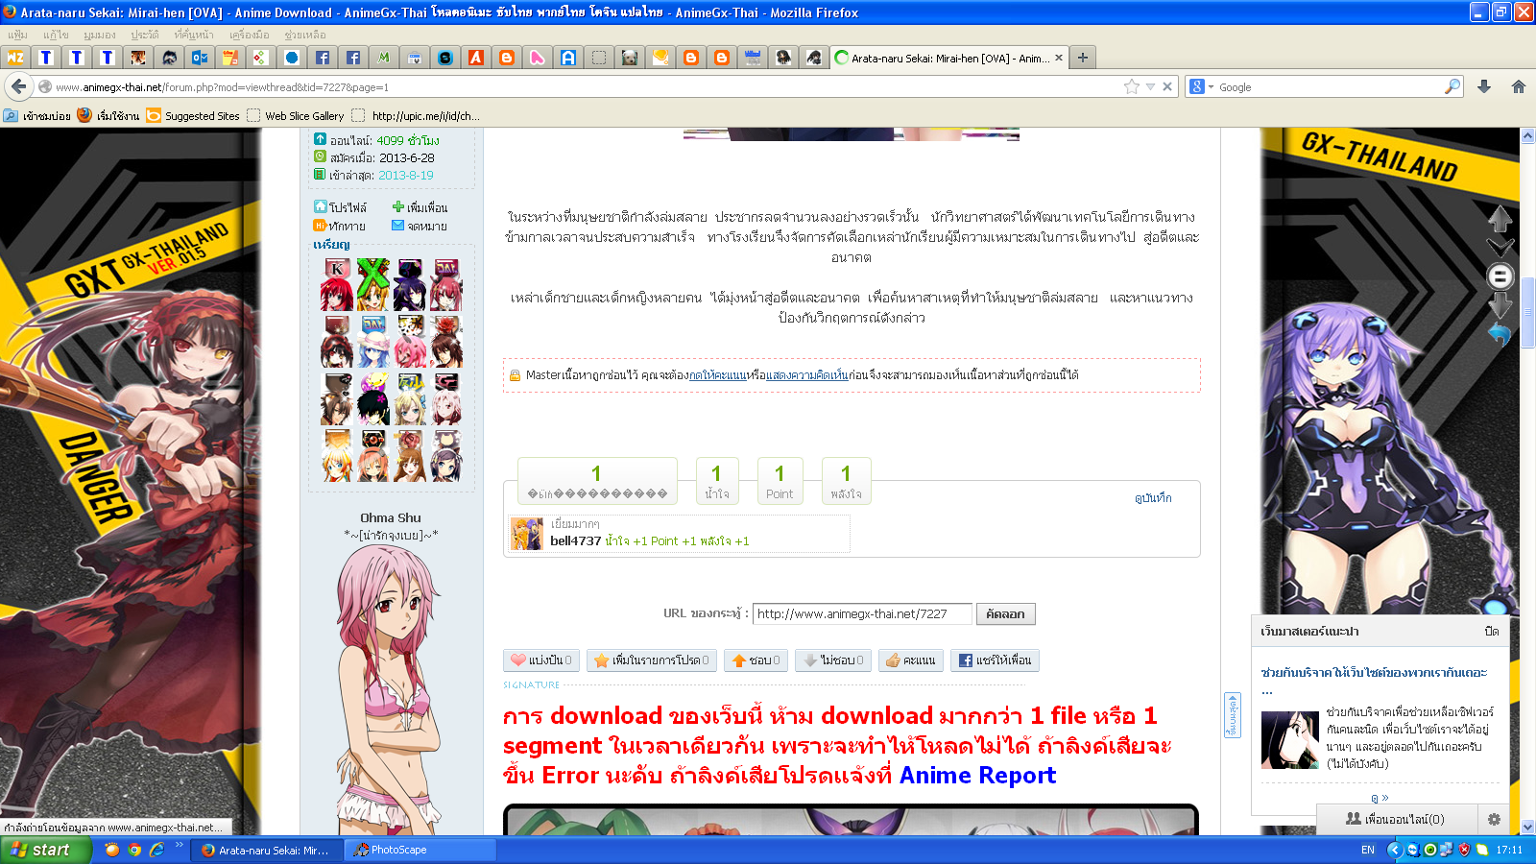Image resolution: width=1536 pixels, height=864 pixels.
Task: Open the ดูบันทึก rating log link
Action: (x=1153, y=498)
